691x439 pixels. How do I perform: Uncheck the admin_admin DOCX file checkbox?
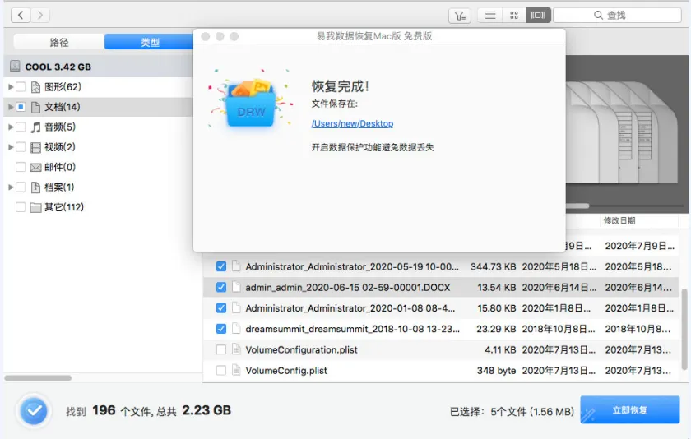tap(221, 288)
